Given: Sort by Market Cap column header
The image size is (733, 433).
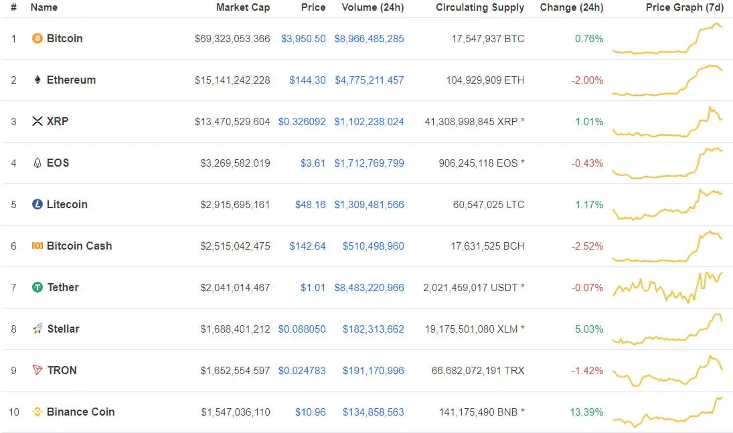Looking at the screenshot, I should coord(243,7).
